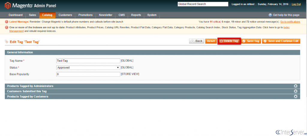Image resolution: width=307 pixels, height=136 pixels.
Task: Open Go to notifications link
Action: click(290, 22)
